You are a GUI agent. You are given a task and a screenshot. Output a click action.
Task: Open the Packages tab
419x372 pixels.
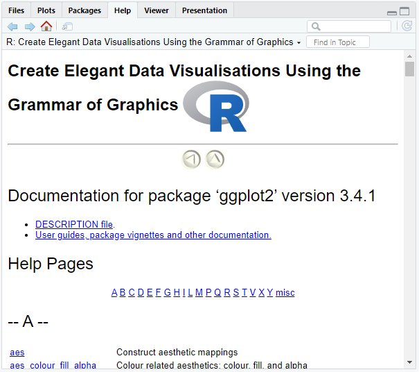pyautogui.click(x=84, y=10)
